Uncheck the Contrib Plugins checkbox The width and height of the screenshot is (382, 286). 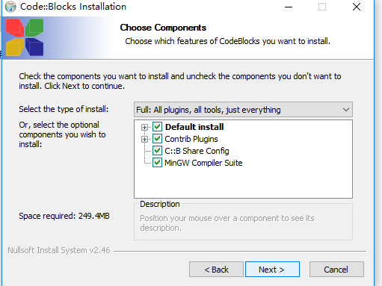[157, 139]
